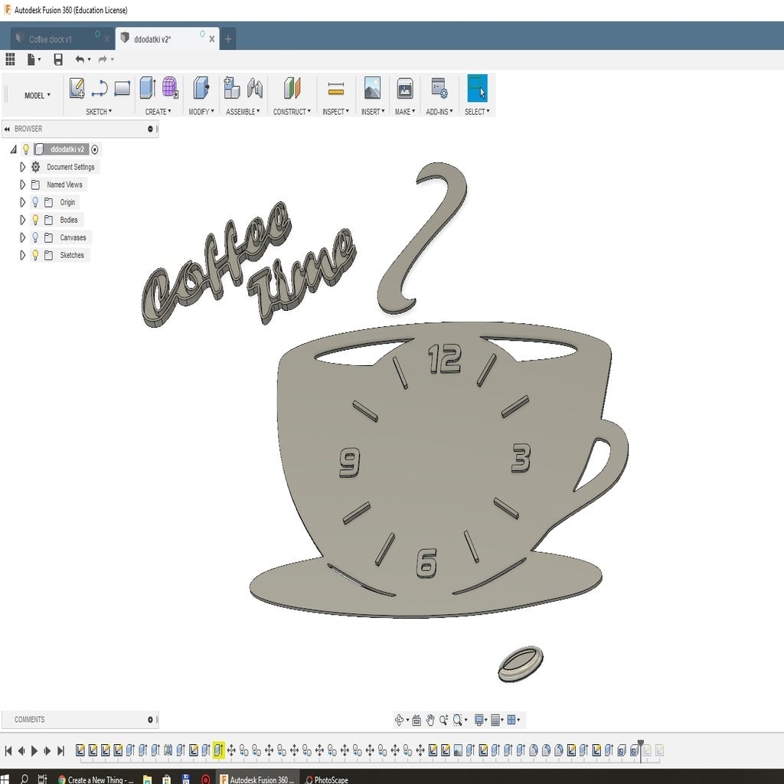Open the INSPECT menu
Screen dimensions: 784x784
335,112
